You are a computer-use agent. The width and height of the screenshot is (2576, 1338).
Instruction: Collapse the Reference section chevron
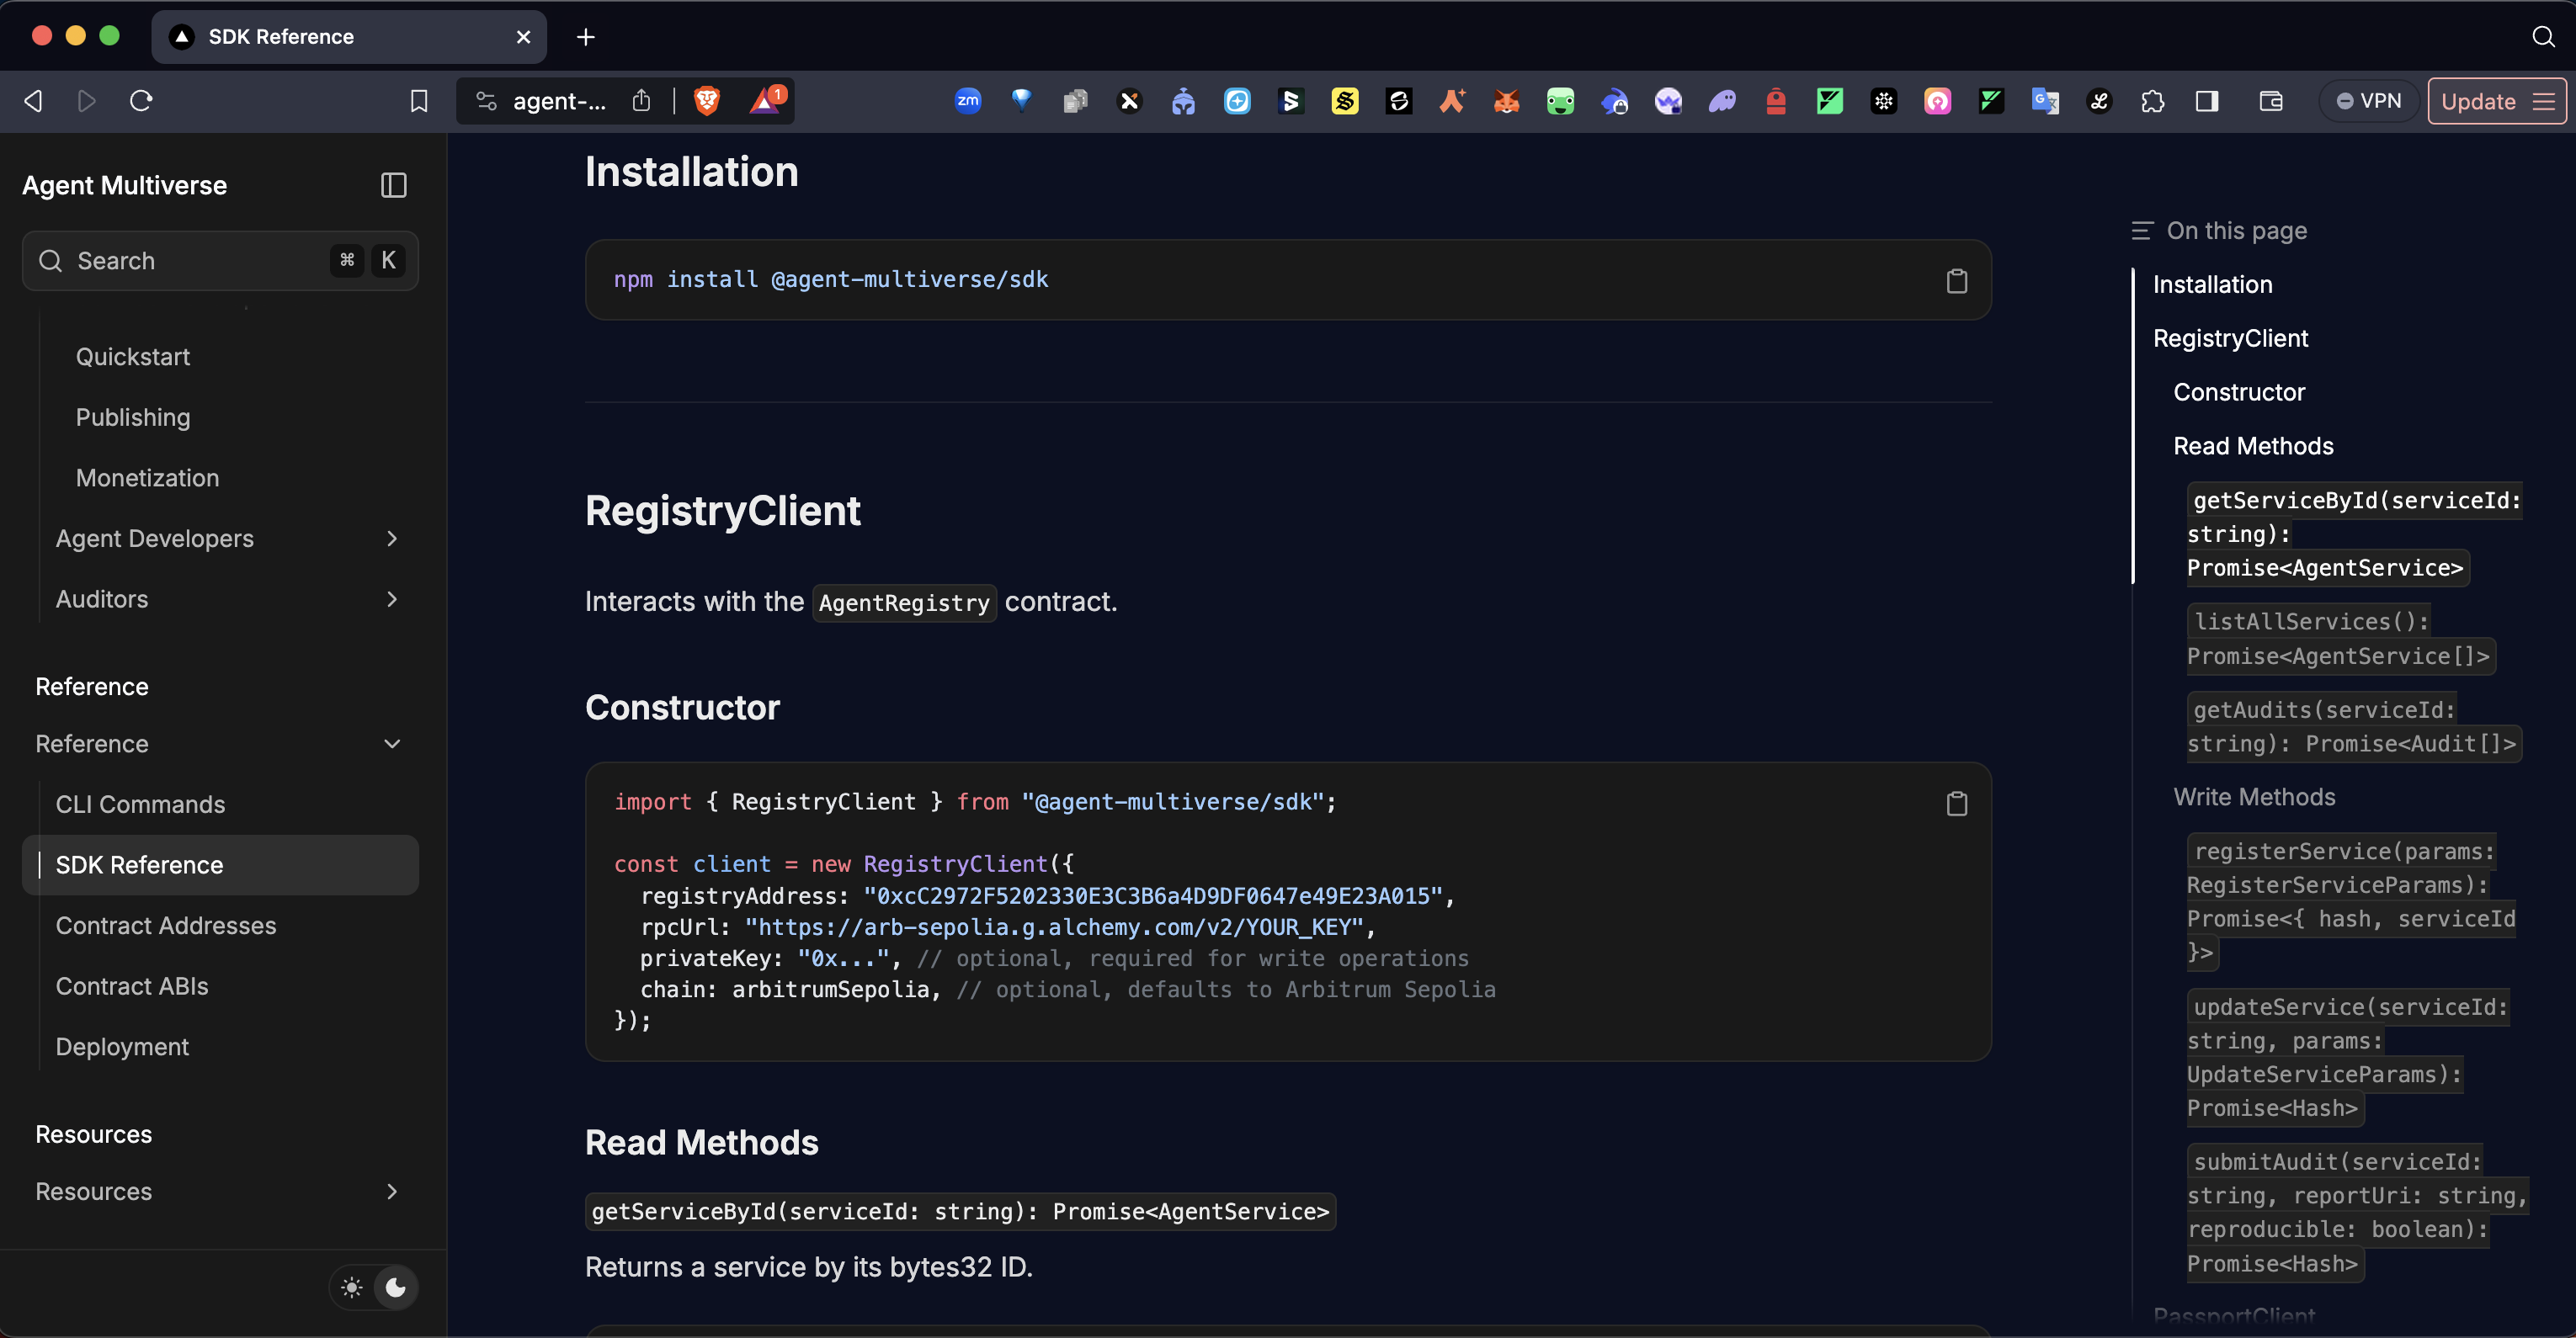(392, 743)
